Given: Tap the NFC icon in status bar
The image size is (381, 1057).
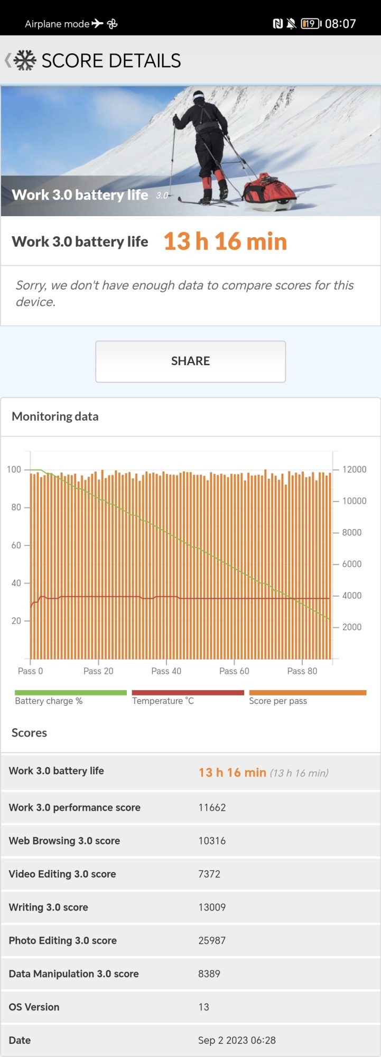Looking at the screenshot, I should (x=277, y=23).
